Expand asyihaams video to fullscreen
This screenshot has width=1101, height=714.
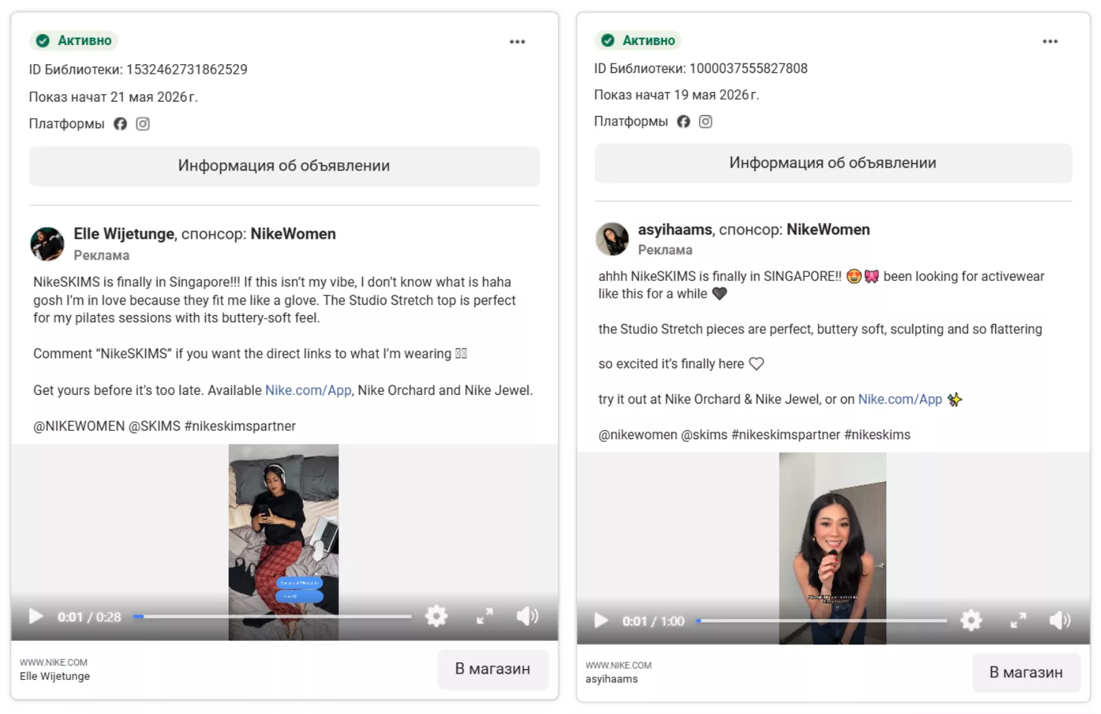(x=1018, y=621)
